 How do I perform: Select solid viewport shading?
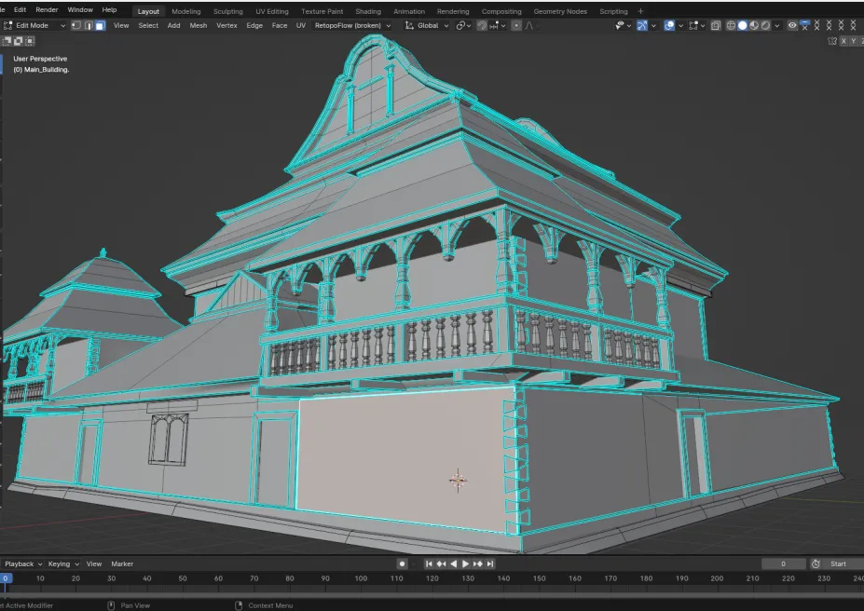coord(743,25)
